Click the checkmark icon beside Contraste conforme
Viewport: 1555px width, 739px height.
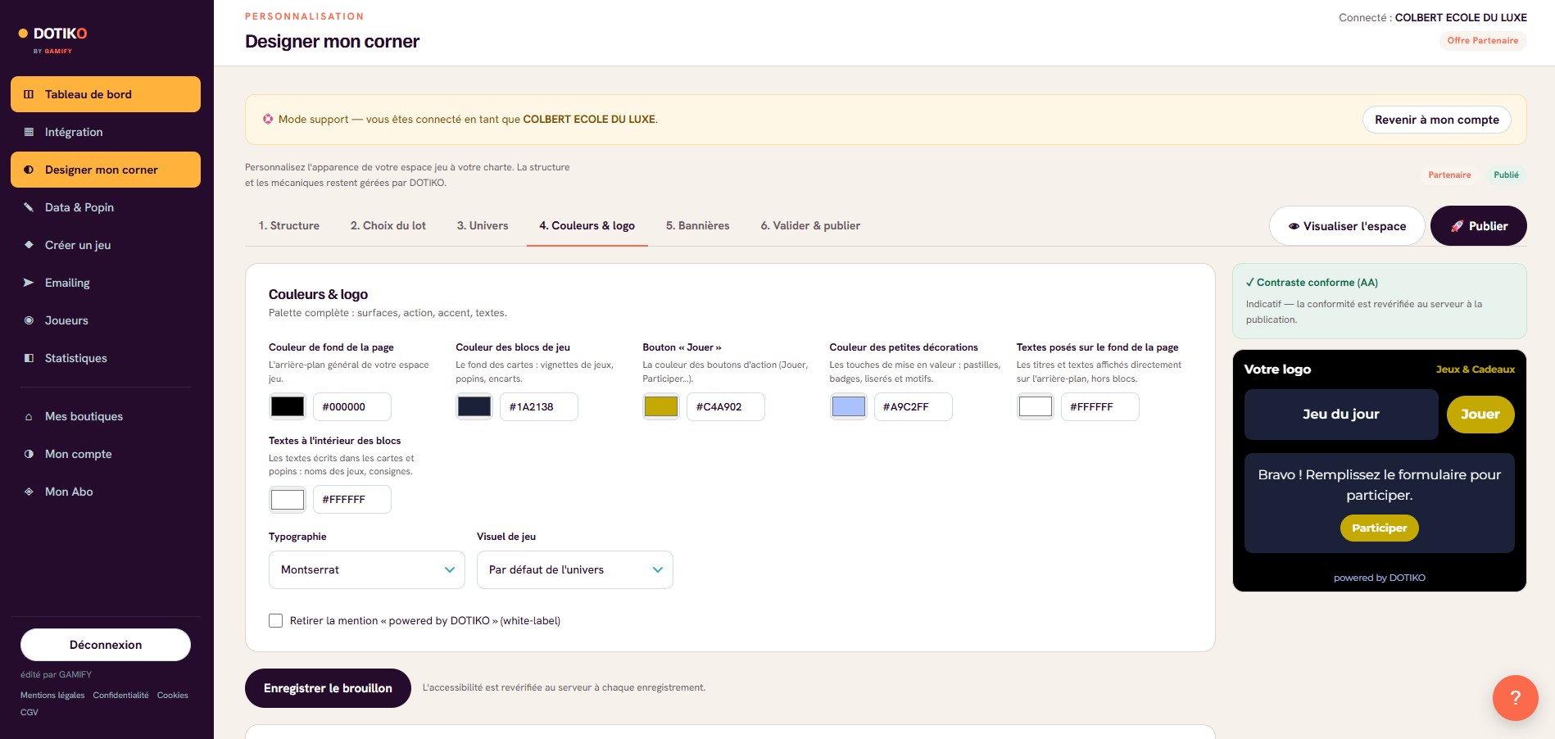(x=1250, y=283)
